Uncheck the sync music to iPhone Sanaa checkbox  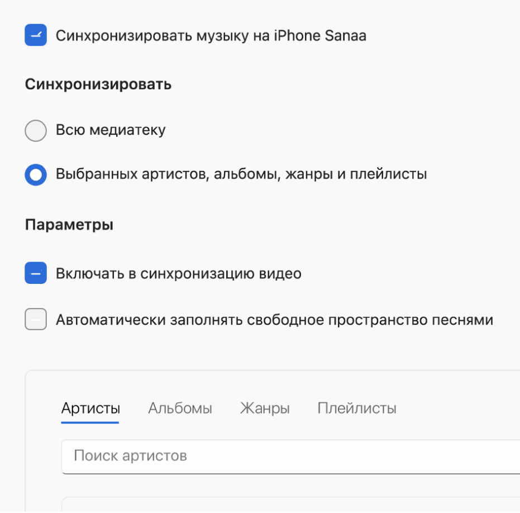(36, 36)
